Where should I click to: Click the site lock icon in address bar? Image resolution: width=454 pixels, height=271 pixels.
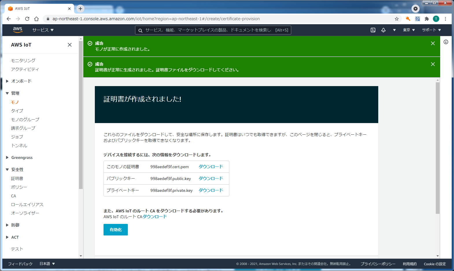coord(48,19)
